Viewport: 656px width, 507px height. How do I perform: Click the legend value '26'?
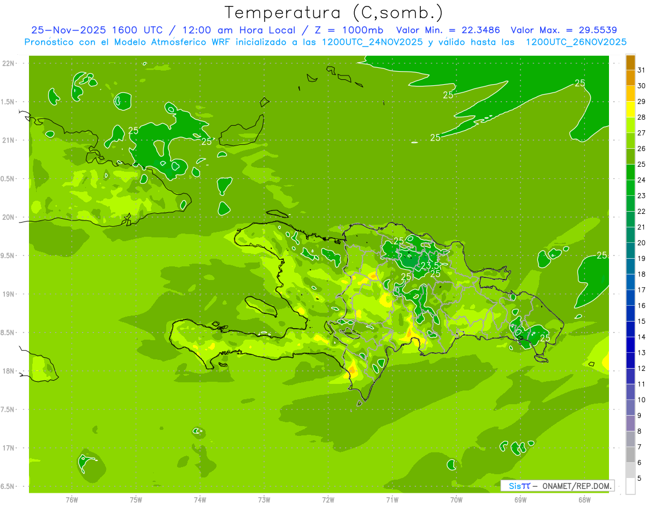642,148
